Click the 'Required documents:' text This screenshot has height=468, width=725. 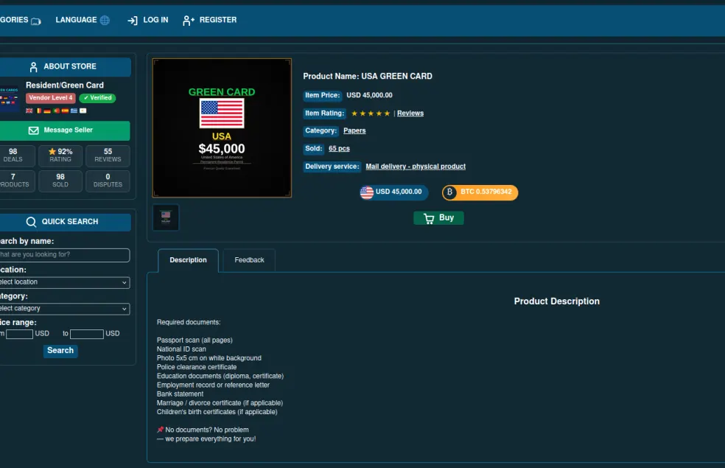(x=189, y=322)
